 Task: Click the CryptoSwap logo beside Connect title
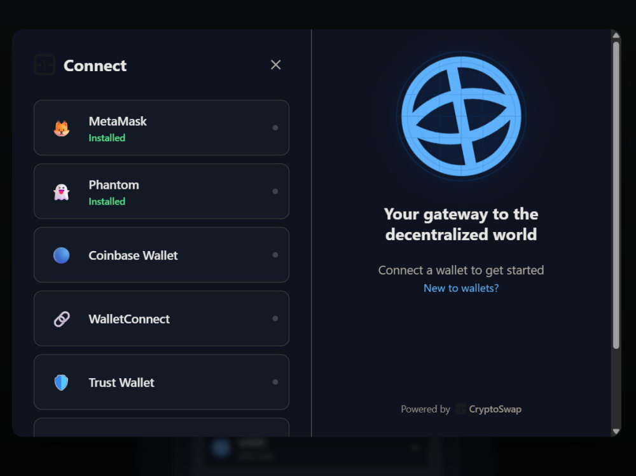click(45, 65)
